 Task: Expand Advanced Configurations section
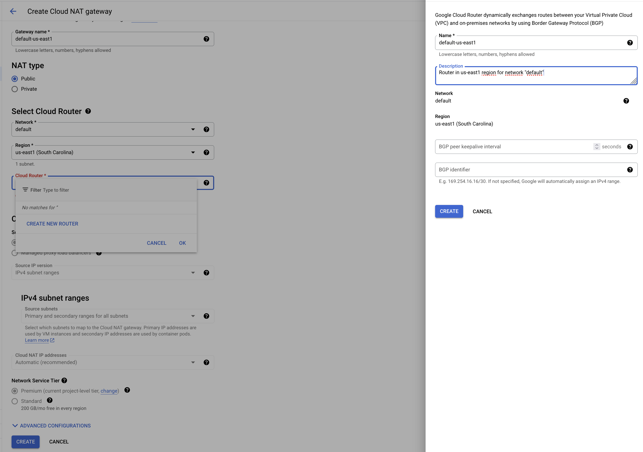51,425
